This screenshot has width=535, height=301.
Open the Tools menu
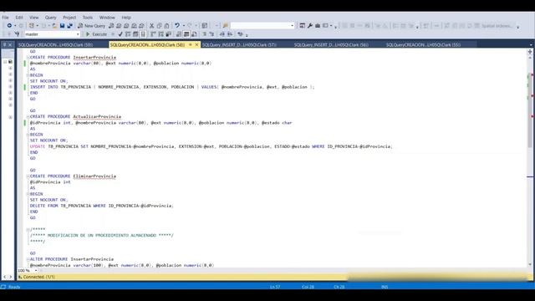87,18
